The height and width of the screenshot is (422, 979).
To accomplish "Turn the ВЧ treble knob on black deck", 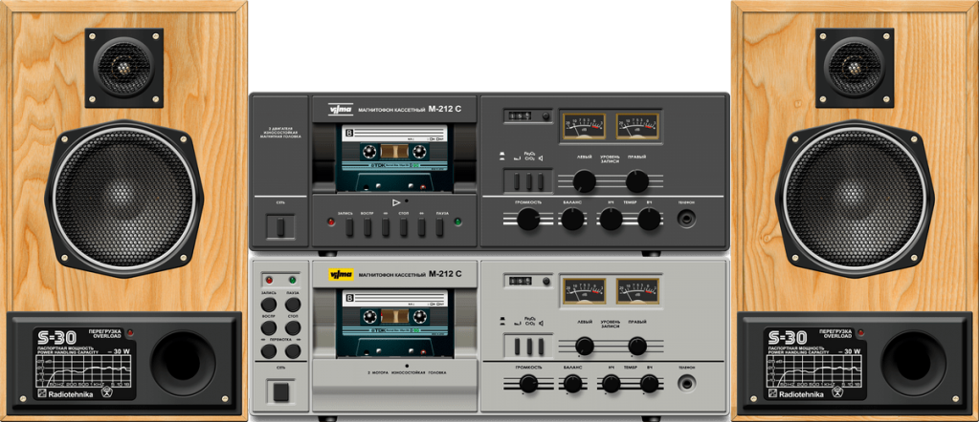I will 649,220.
